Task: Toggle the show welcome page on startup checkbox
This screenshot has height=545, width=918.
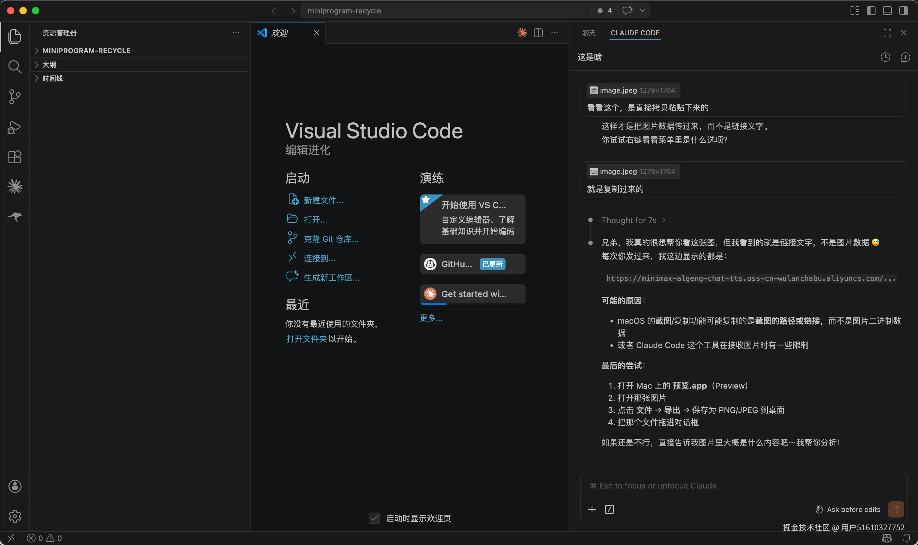Action: tap(374, 518)
